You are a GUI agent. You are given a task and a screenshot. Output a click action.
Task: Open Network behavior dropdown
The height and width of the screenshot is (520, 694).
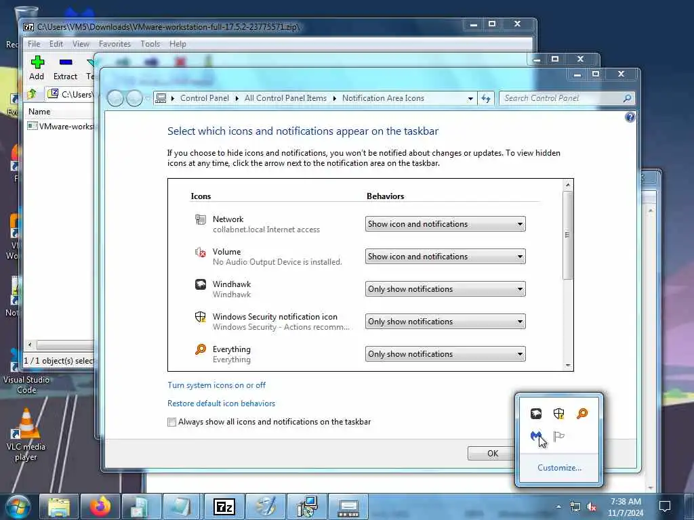[x=445, y=223]
